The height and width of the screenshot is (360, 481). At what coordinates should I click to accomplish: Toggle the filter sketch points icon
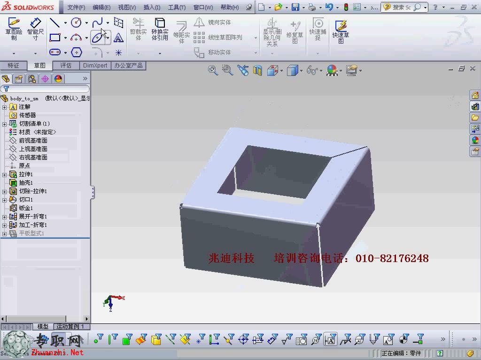[x=200, y=339]
